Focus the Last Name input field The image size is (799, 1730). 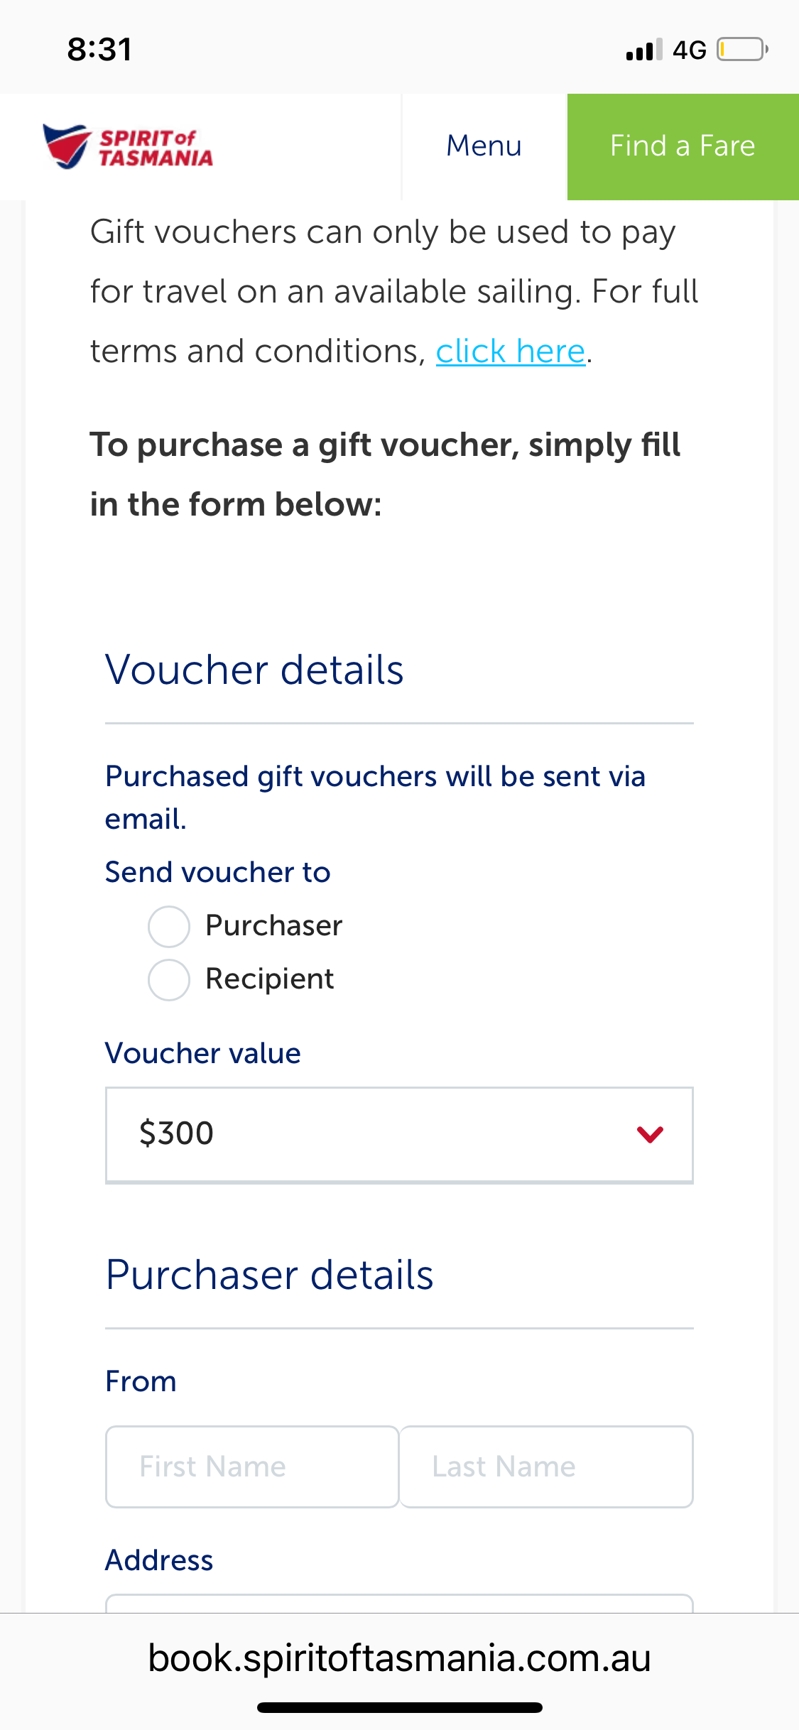pyautogui.click(x=546, y=1467)
